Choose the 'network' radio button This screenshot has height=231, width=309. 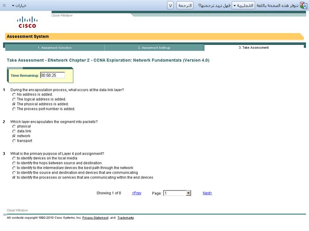[14, 136]
